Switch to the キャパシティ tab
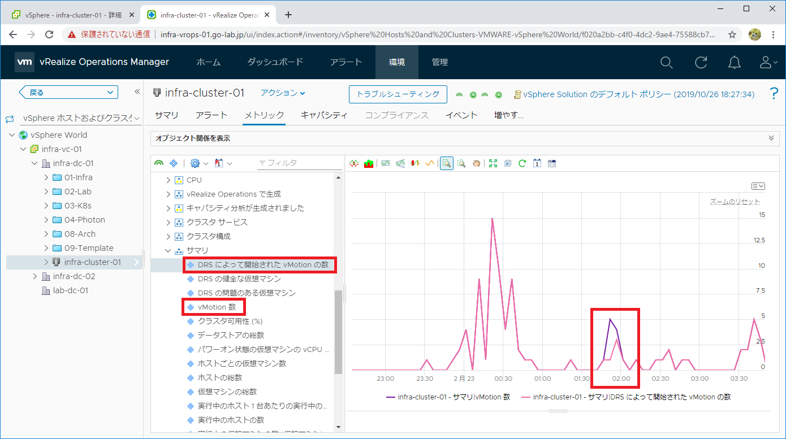Image resolution: width=786 pixels, height=439 pixels. (324, 115)
